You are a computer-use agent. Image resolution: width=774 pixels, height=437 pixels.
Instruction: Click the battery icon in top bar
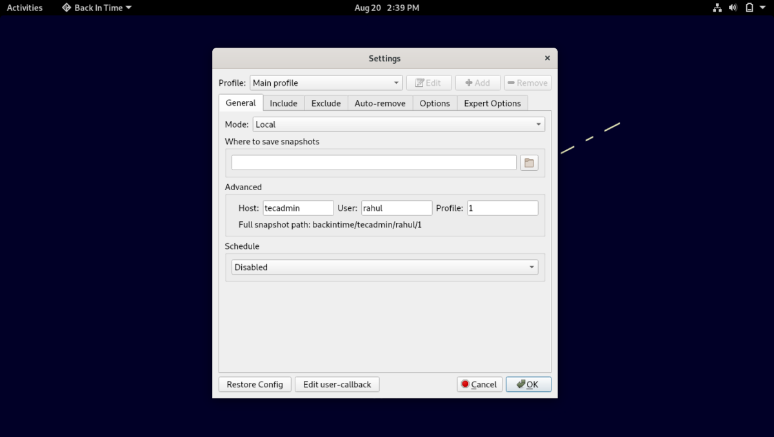point(749,8)
